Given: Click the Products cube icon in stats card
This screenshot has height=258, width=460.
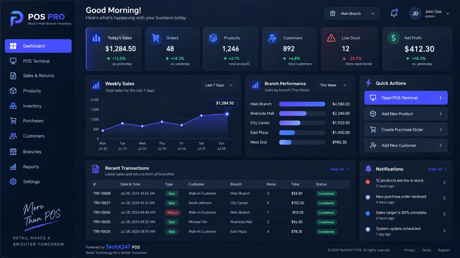Looking at the screenshot, I should click(213, 38).
